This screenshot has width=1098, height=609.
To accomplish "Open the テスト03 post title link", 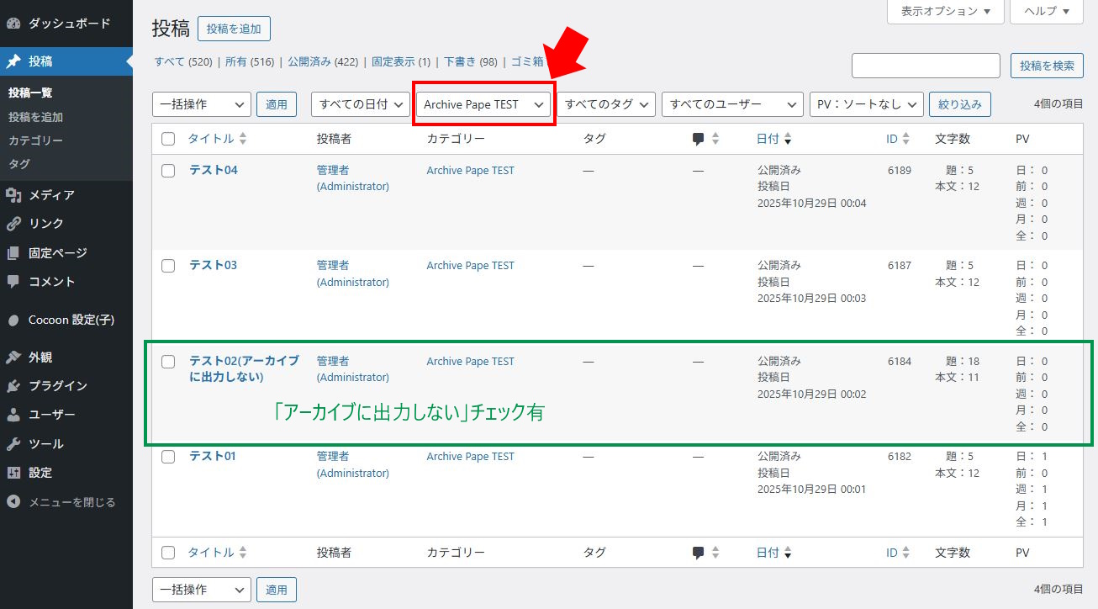I will tap(213, 265).
